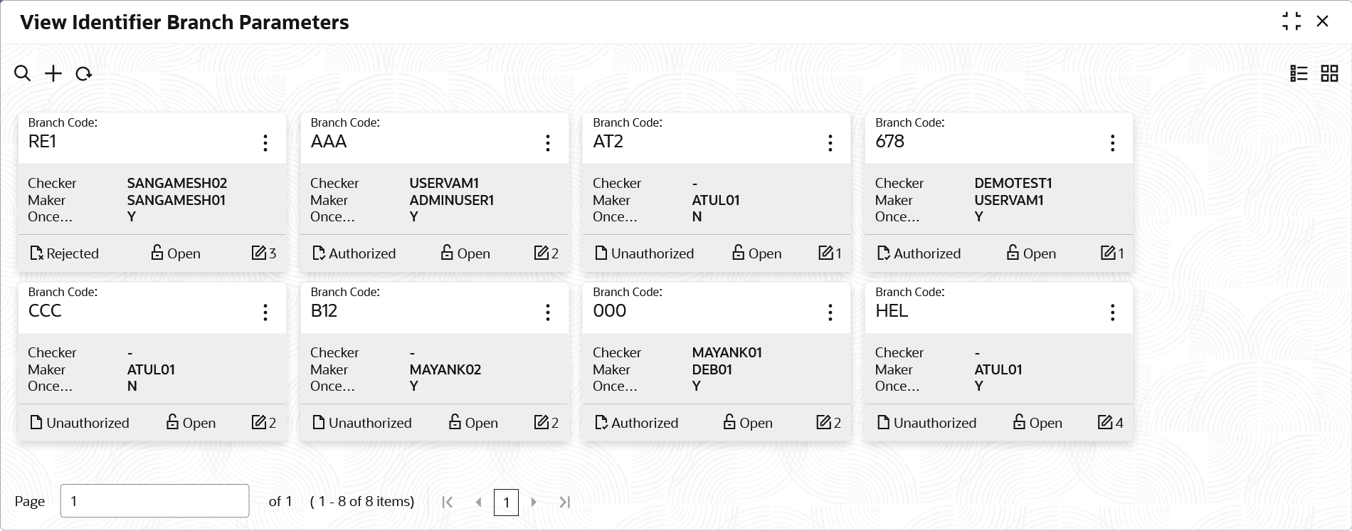Screen dimensions: 1352x531
Task: Go to the next page arrow
Action: coord(534,502)
